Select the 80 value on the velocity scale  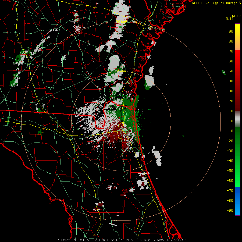(231, 41)
